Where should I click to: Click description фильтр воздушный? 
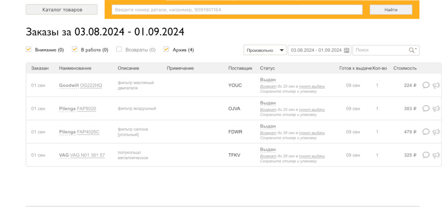137,109
